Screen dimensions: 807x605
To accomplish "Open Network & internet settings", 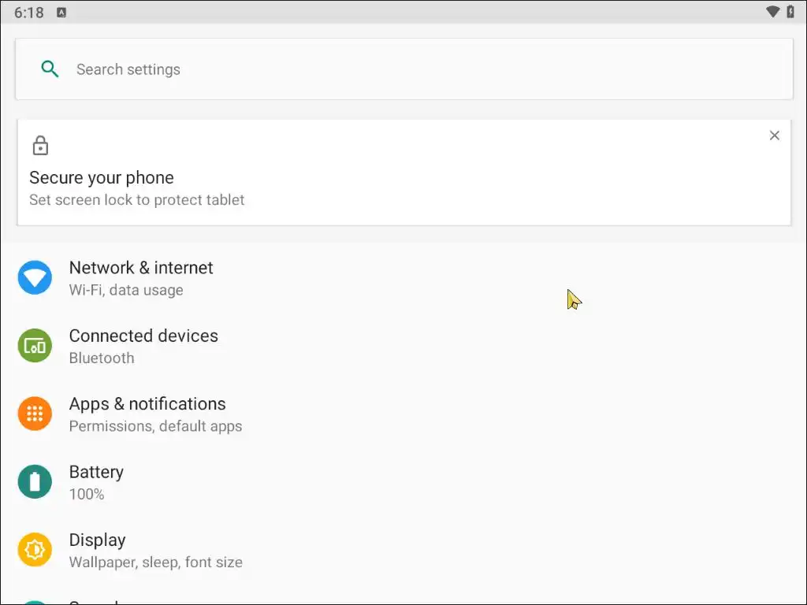I will (141, 268).
